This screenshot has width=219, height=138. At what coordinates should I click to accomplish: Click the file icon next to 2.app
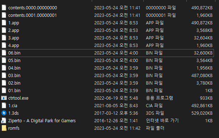click(x=4, y=30)
